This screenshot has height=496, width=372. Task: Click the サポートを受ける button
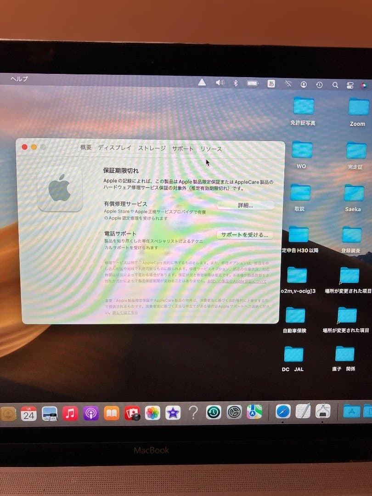click(245, 235)
